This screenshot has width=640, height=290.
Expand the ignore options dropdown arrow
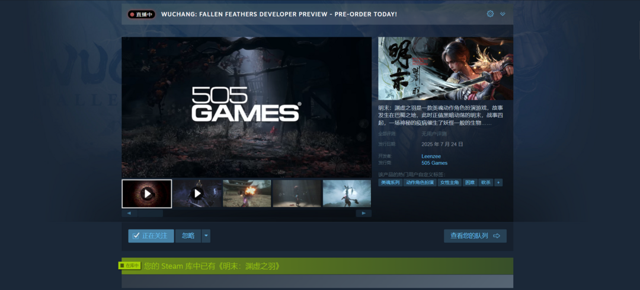pos(206,236)
